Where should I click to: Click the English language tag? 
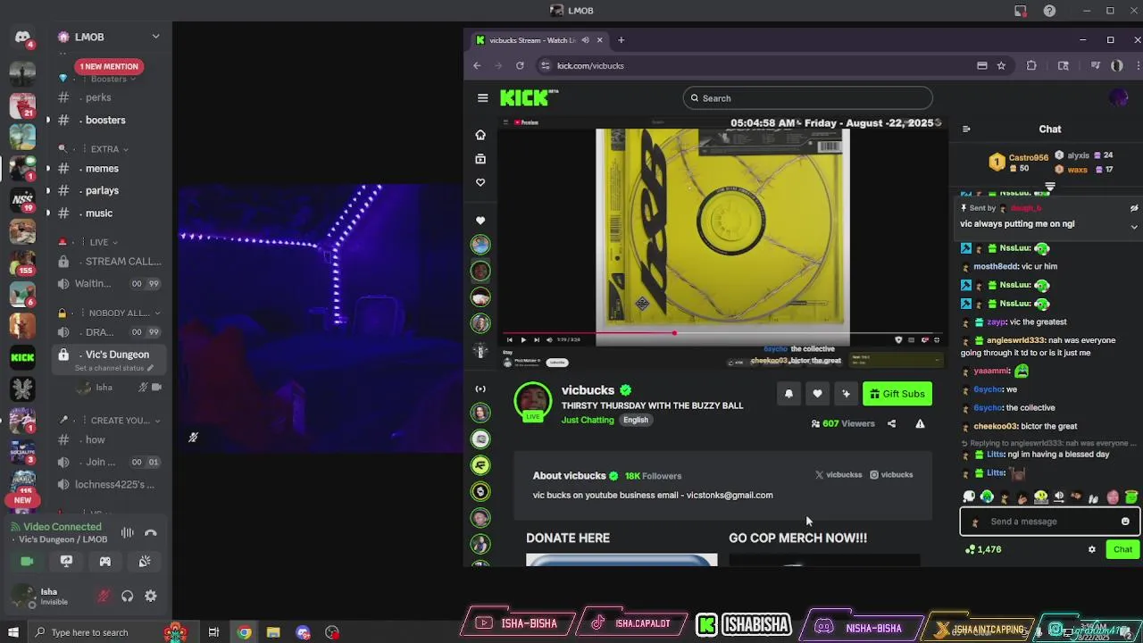[x=636, y=420]
